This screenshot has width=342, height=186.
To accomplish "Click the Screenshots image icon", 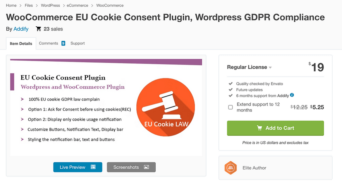I will [146, 167].
